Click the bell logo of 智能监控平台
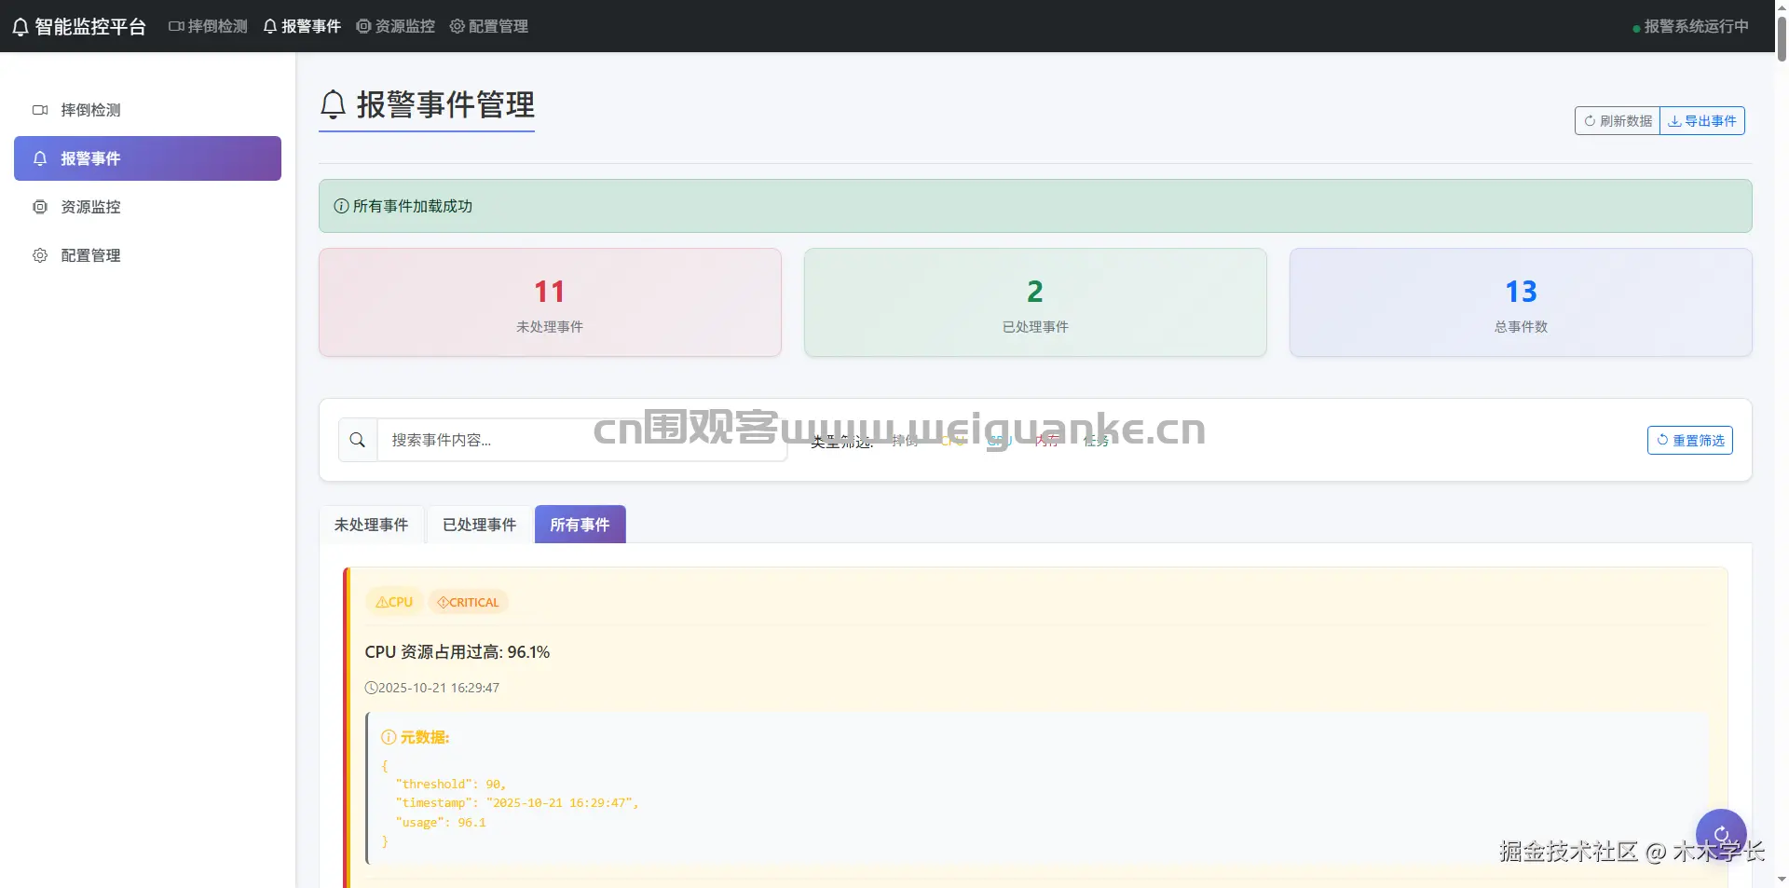The width and height of the screenshot is (1789, 888). (20, 27)
